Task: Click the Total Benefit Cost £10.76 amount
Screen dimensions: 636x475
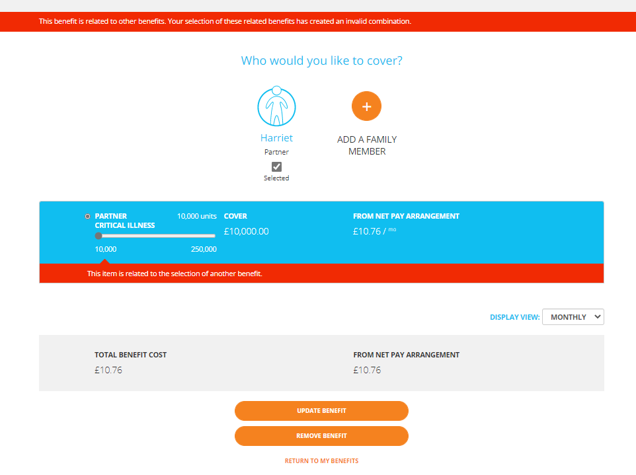Action: [108, 370]
